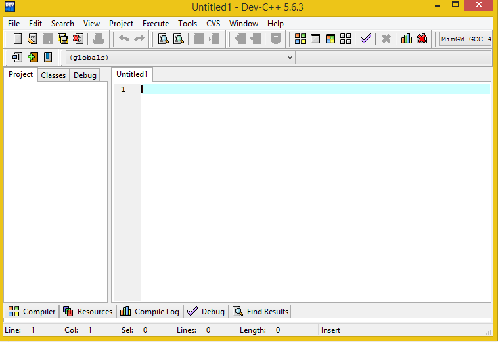
Task: Close the current file using red-X page icon
Action: [x=78, y=39]
